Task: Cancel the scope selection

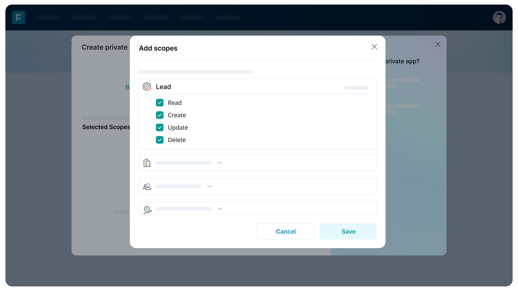Action: pos(285,231)
